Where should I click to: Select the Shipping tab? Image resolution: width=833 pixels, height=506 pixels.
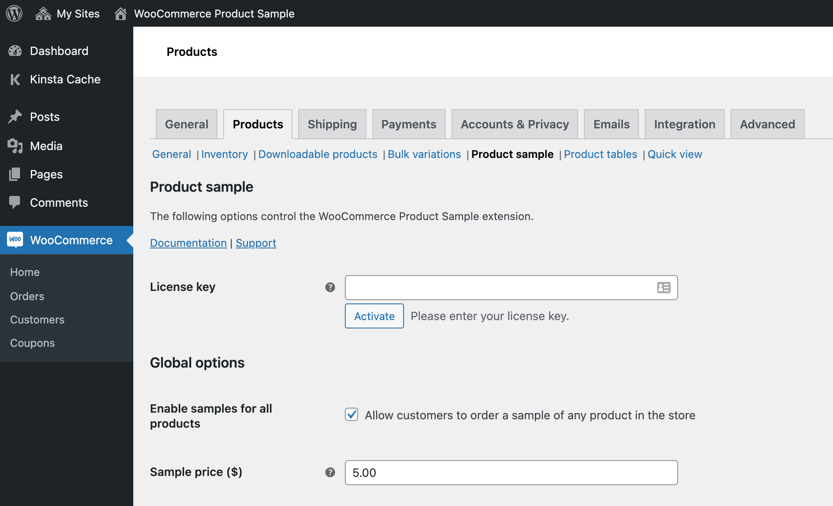click(332, 124)
